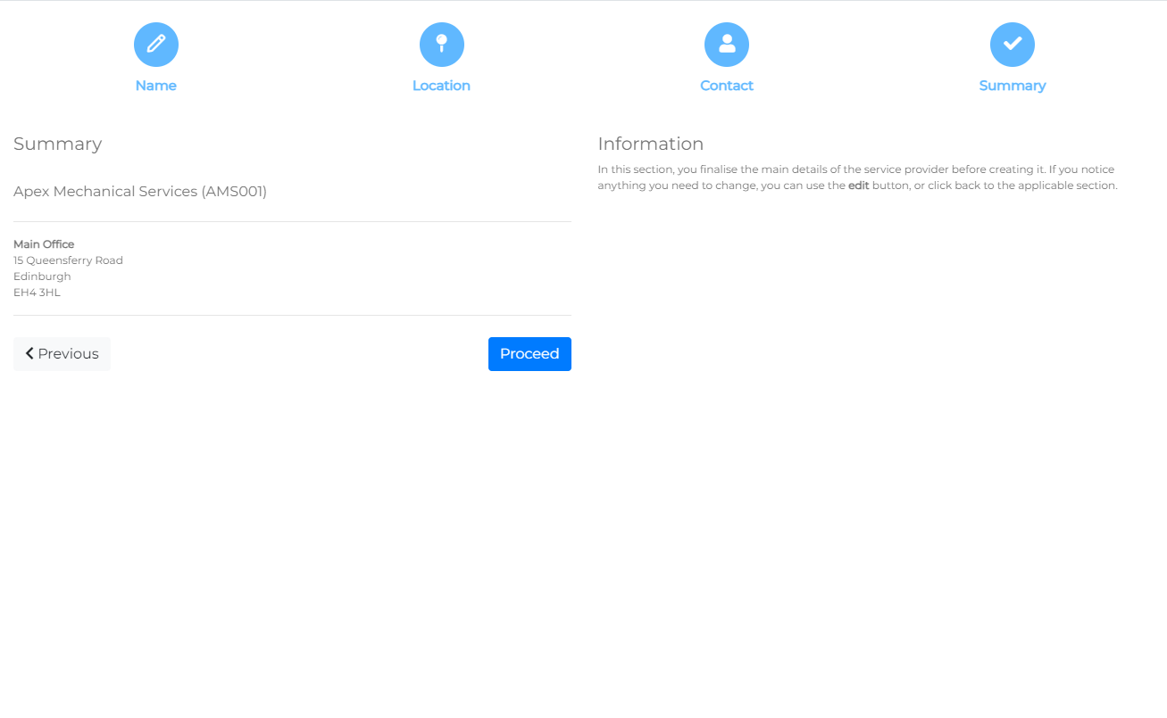
Task: Click Apex Mechanical Services (AMS001) name
Action: (x=140, y=192)
